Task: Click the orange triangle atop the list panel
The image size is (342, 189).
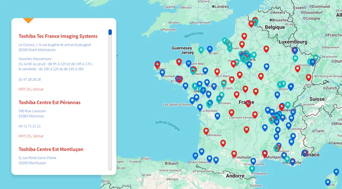Action: 28,20
